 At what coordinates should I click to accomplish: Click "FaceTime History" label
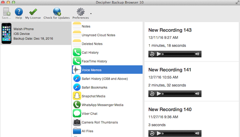pyautogui.click(x=94, y=61)
